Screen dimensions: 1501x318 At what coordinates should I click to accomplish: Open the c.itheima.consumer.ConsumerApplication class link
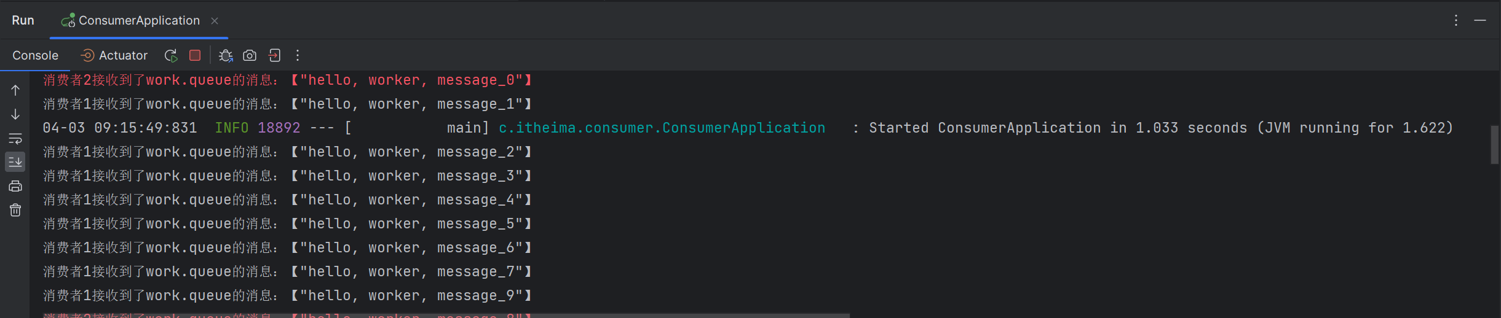pos(662,128)
